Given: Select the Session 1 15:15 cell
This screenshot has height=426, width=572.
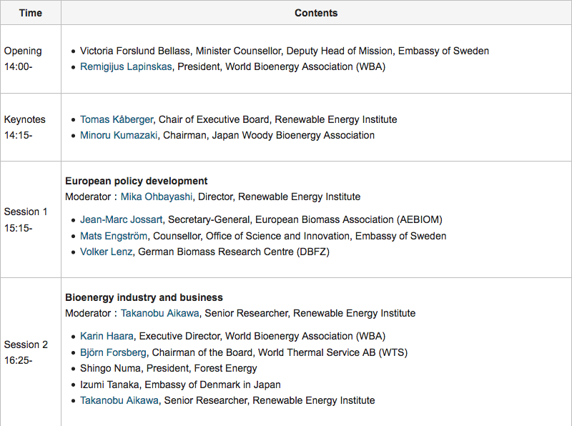Looking at the screenshot, I should point(31,219).
